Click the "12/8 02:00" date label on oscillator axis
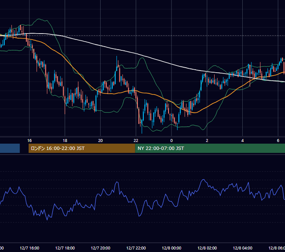 207,248
